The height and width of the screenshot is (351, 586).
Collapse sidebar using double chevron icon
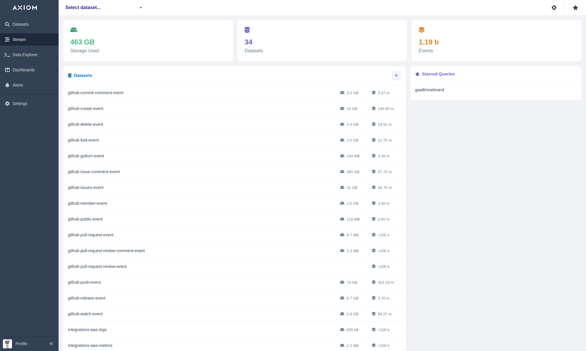pos(51,344)
